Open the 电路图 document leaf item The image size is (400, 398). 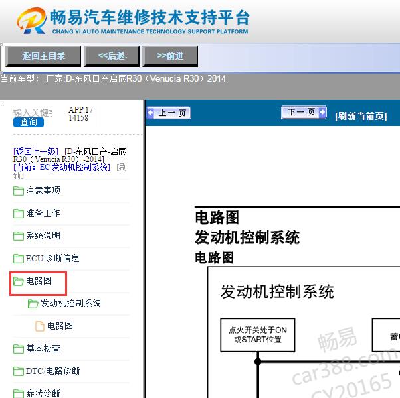(60, 326)
